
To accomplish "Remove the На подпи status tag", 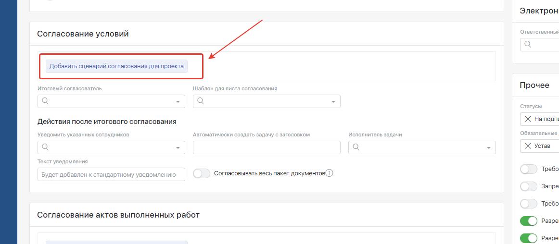I will click(x=528, y=119).
